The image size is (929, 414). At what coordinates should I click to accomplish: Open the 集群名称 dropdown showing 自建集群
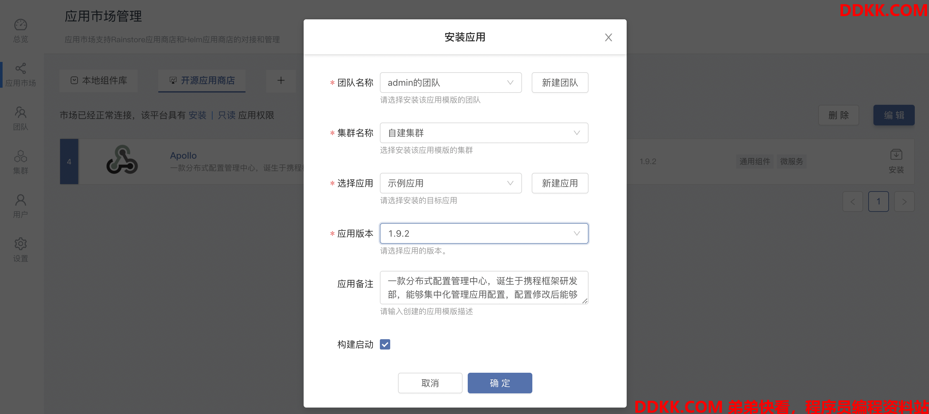tap(484, 133)
